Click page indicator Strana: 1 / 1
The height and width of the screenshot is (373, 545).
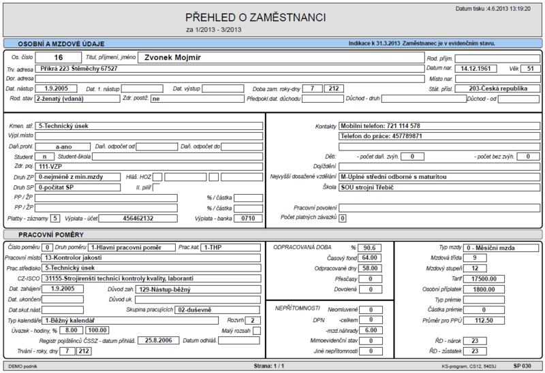coord(268,366)
